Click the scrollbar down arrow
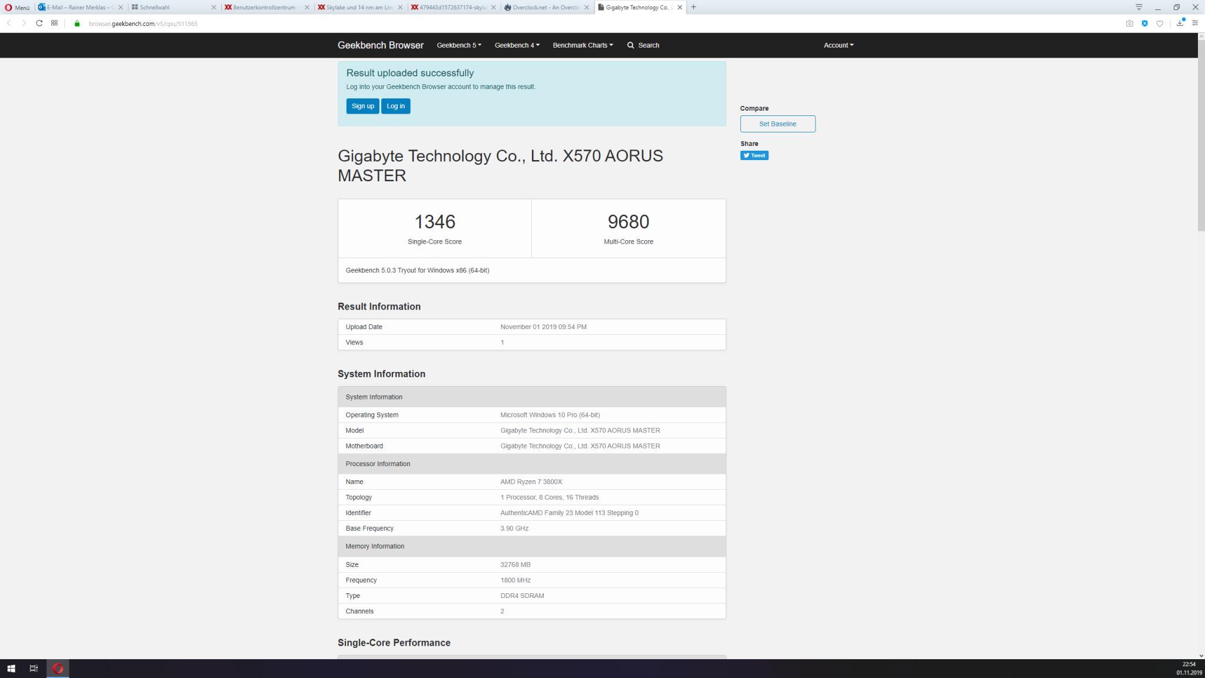Viewport: 1205px width, 678px height. (x=1201, y=655)
